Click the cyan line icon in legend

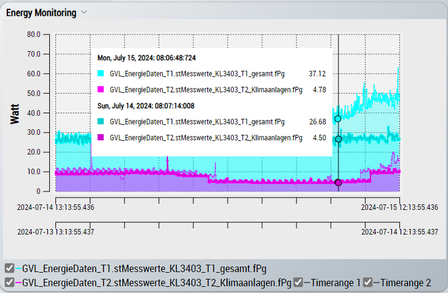(18, 268)
